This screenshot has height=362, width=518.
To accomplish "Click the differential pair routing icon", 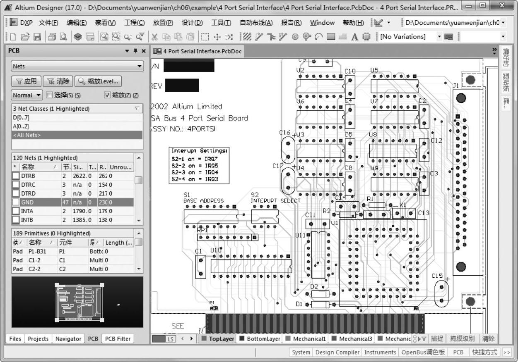I will (283, 37).
